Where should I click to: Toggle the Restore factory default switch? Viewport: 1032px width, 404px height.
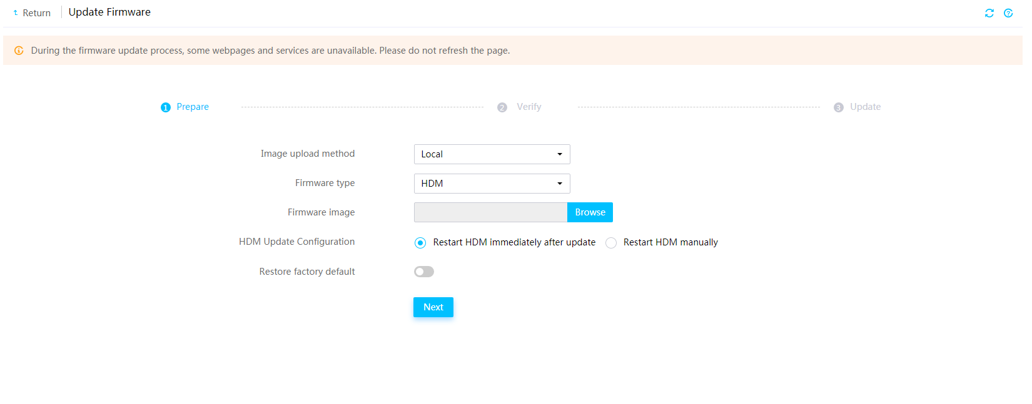point(424,272)
